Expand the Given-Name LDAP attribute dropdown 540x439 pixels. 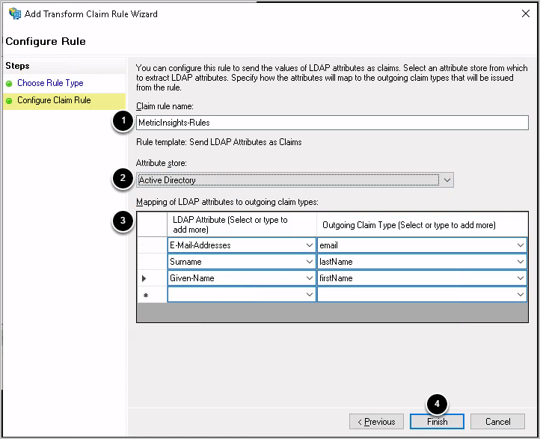(x=310, y=278)
